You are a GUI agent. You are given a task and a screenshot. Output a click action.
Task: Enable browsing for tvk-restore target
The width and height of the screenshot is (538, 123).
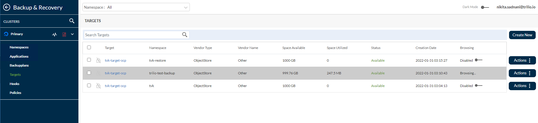point(479,60)
